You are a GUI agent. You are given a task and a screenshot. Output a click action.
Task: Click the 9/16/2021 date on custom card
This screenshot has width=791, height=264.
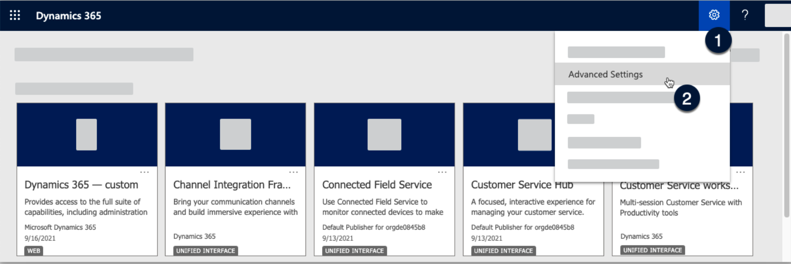[x=40, y=238]
